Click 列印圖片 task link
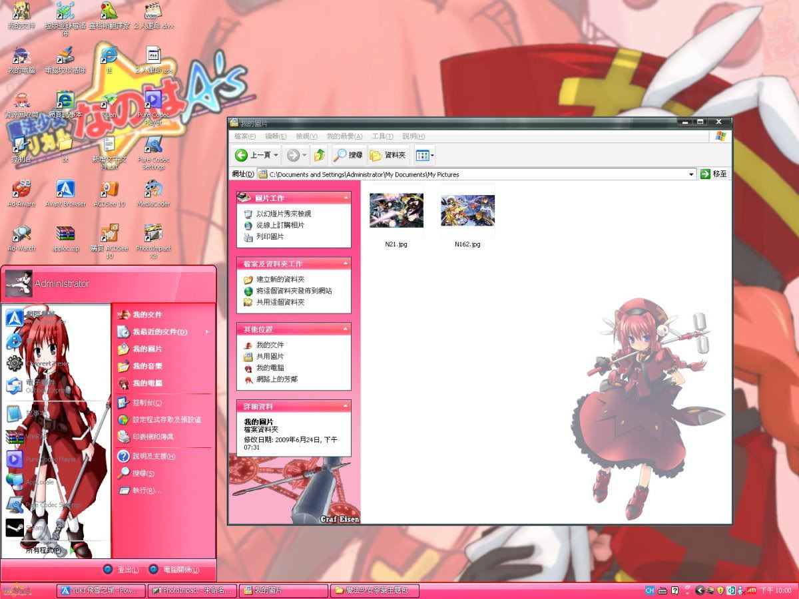Image resolution: width=799 pixels, height=599 pixels. pos(270,237)
